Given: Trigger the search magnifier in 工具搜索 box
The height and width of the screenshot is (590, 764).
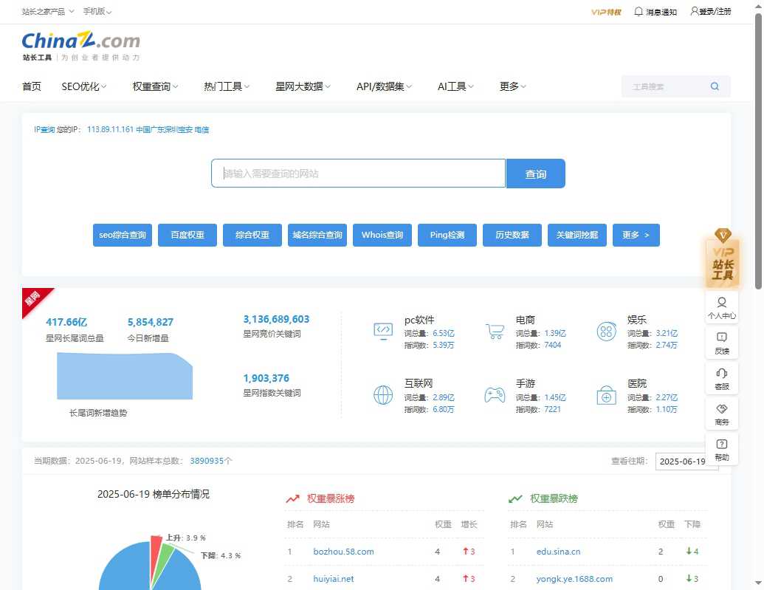Looking at the screenshot, I should 714,86.
